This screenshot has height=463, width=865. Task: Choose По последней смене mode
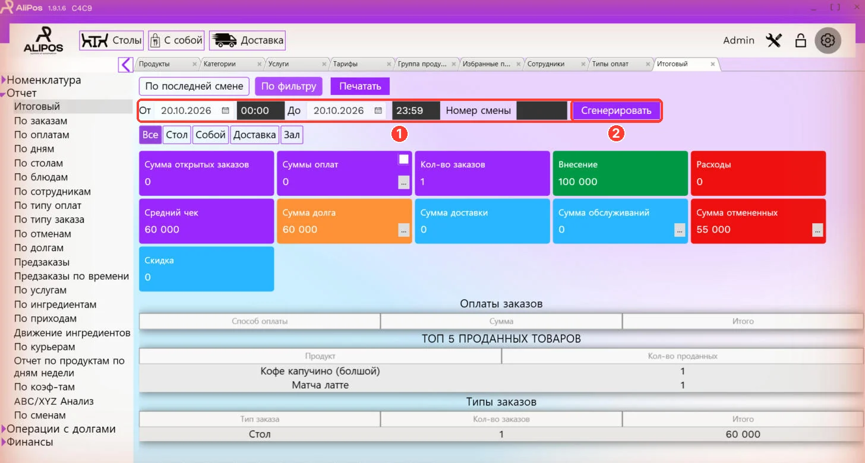[x=194, y=86]
